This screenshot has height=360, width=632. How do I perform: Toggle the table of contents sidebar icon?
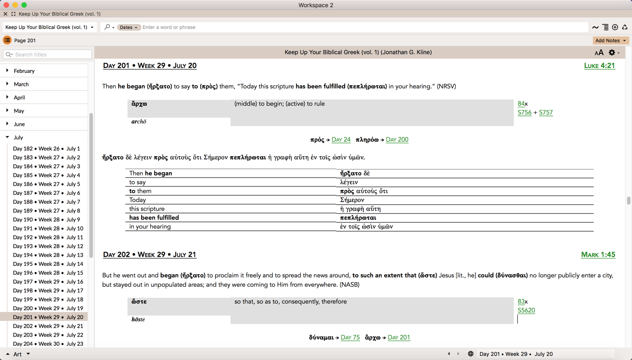click(x=7, y=40)
